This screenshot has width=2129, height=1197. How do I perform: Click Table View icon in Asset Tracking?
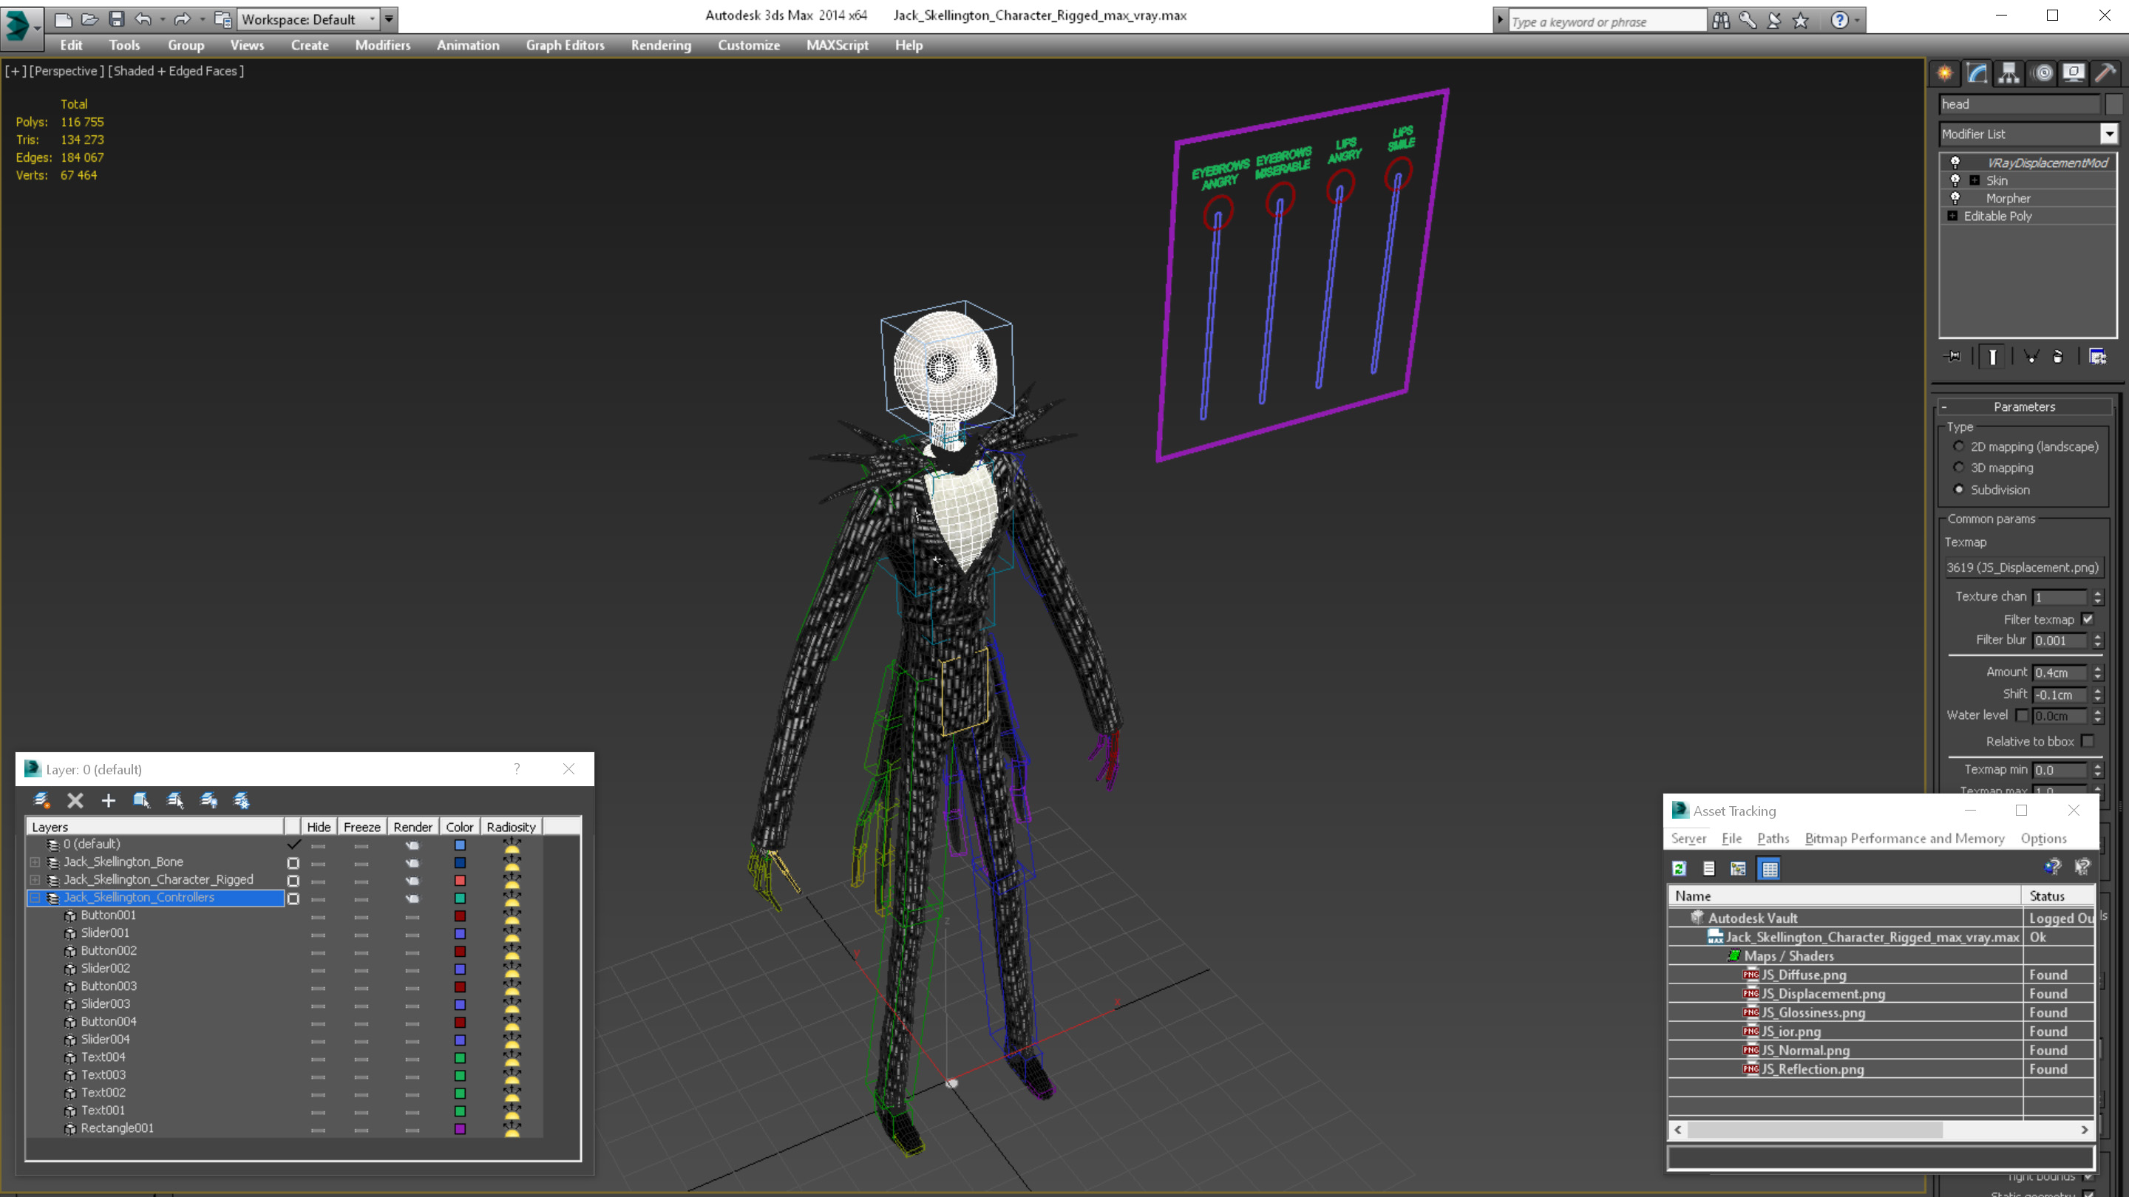(1770, 868)
